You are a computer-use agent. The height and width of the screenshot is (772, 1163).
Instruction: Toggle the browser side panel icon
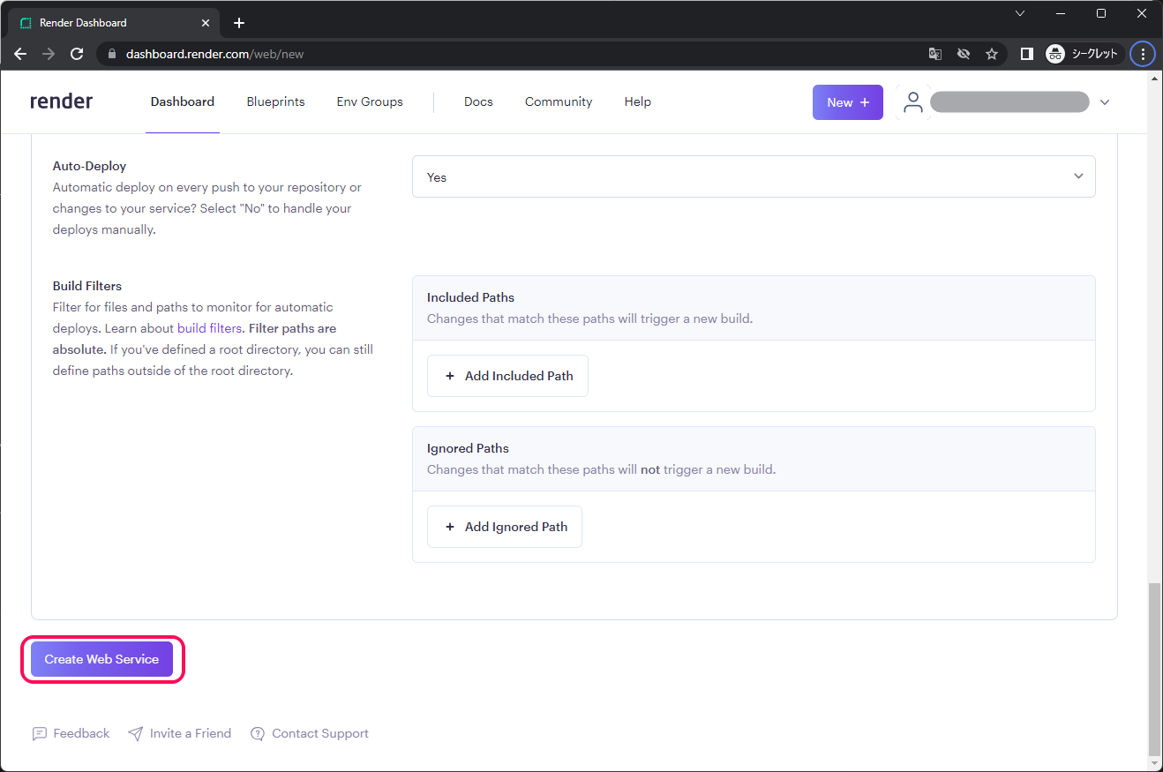pyautogui.click(x=1026, y=53)
